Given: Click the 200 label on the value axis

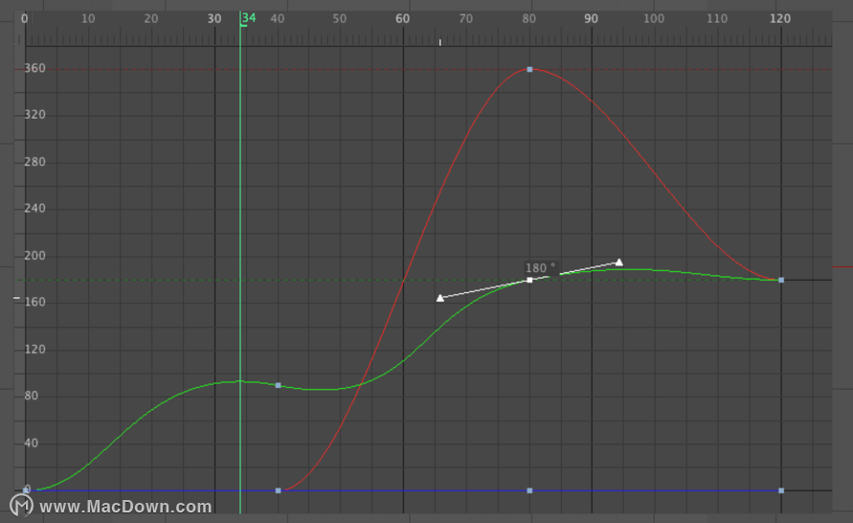Looking at the screenshot, I should click(34, 255).
